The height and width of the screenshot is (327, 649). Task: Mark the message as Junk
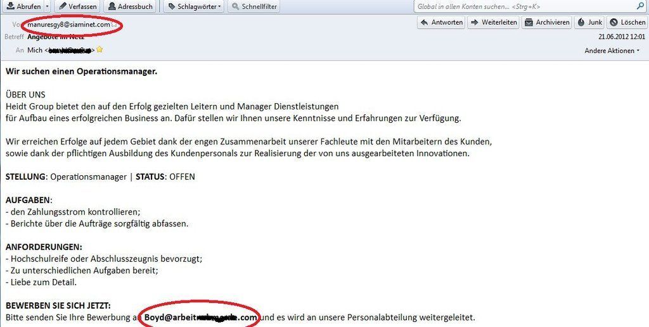(589, 22)
